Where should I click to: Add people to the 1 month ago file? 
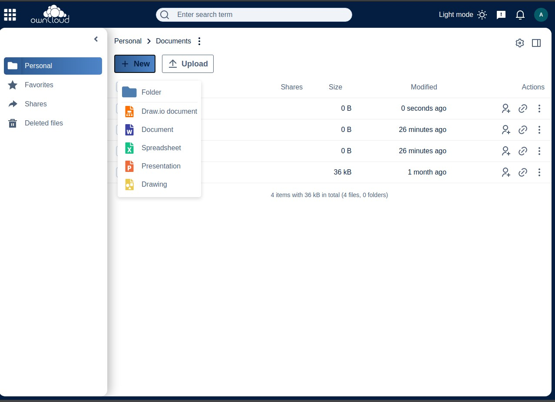506,172
